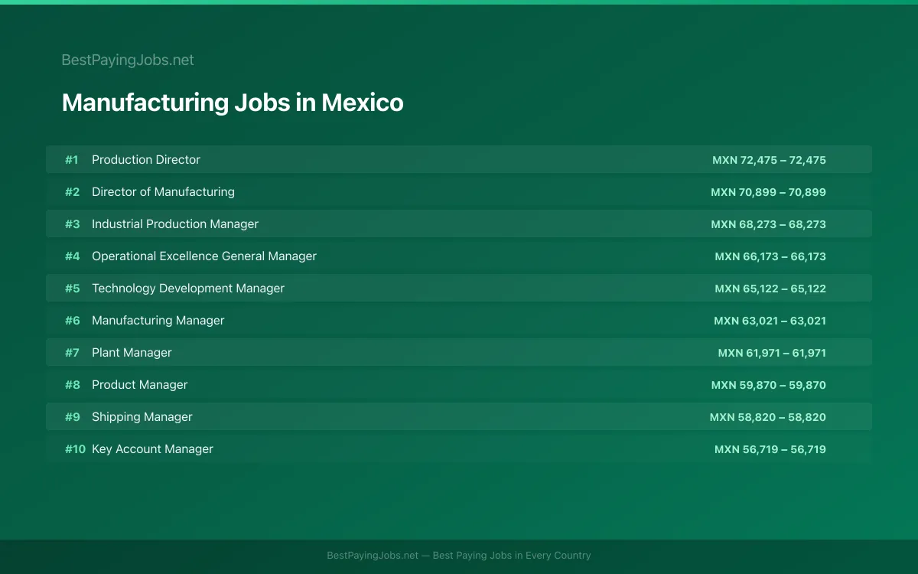Click salary MXN 56,719 – 56,719
Screen dimensions: 918x574
pos(770,449)
